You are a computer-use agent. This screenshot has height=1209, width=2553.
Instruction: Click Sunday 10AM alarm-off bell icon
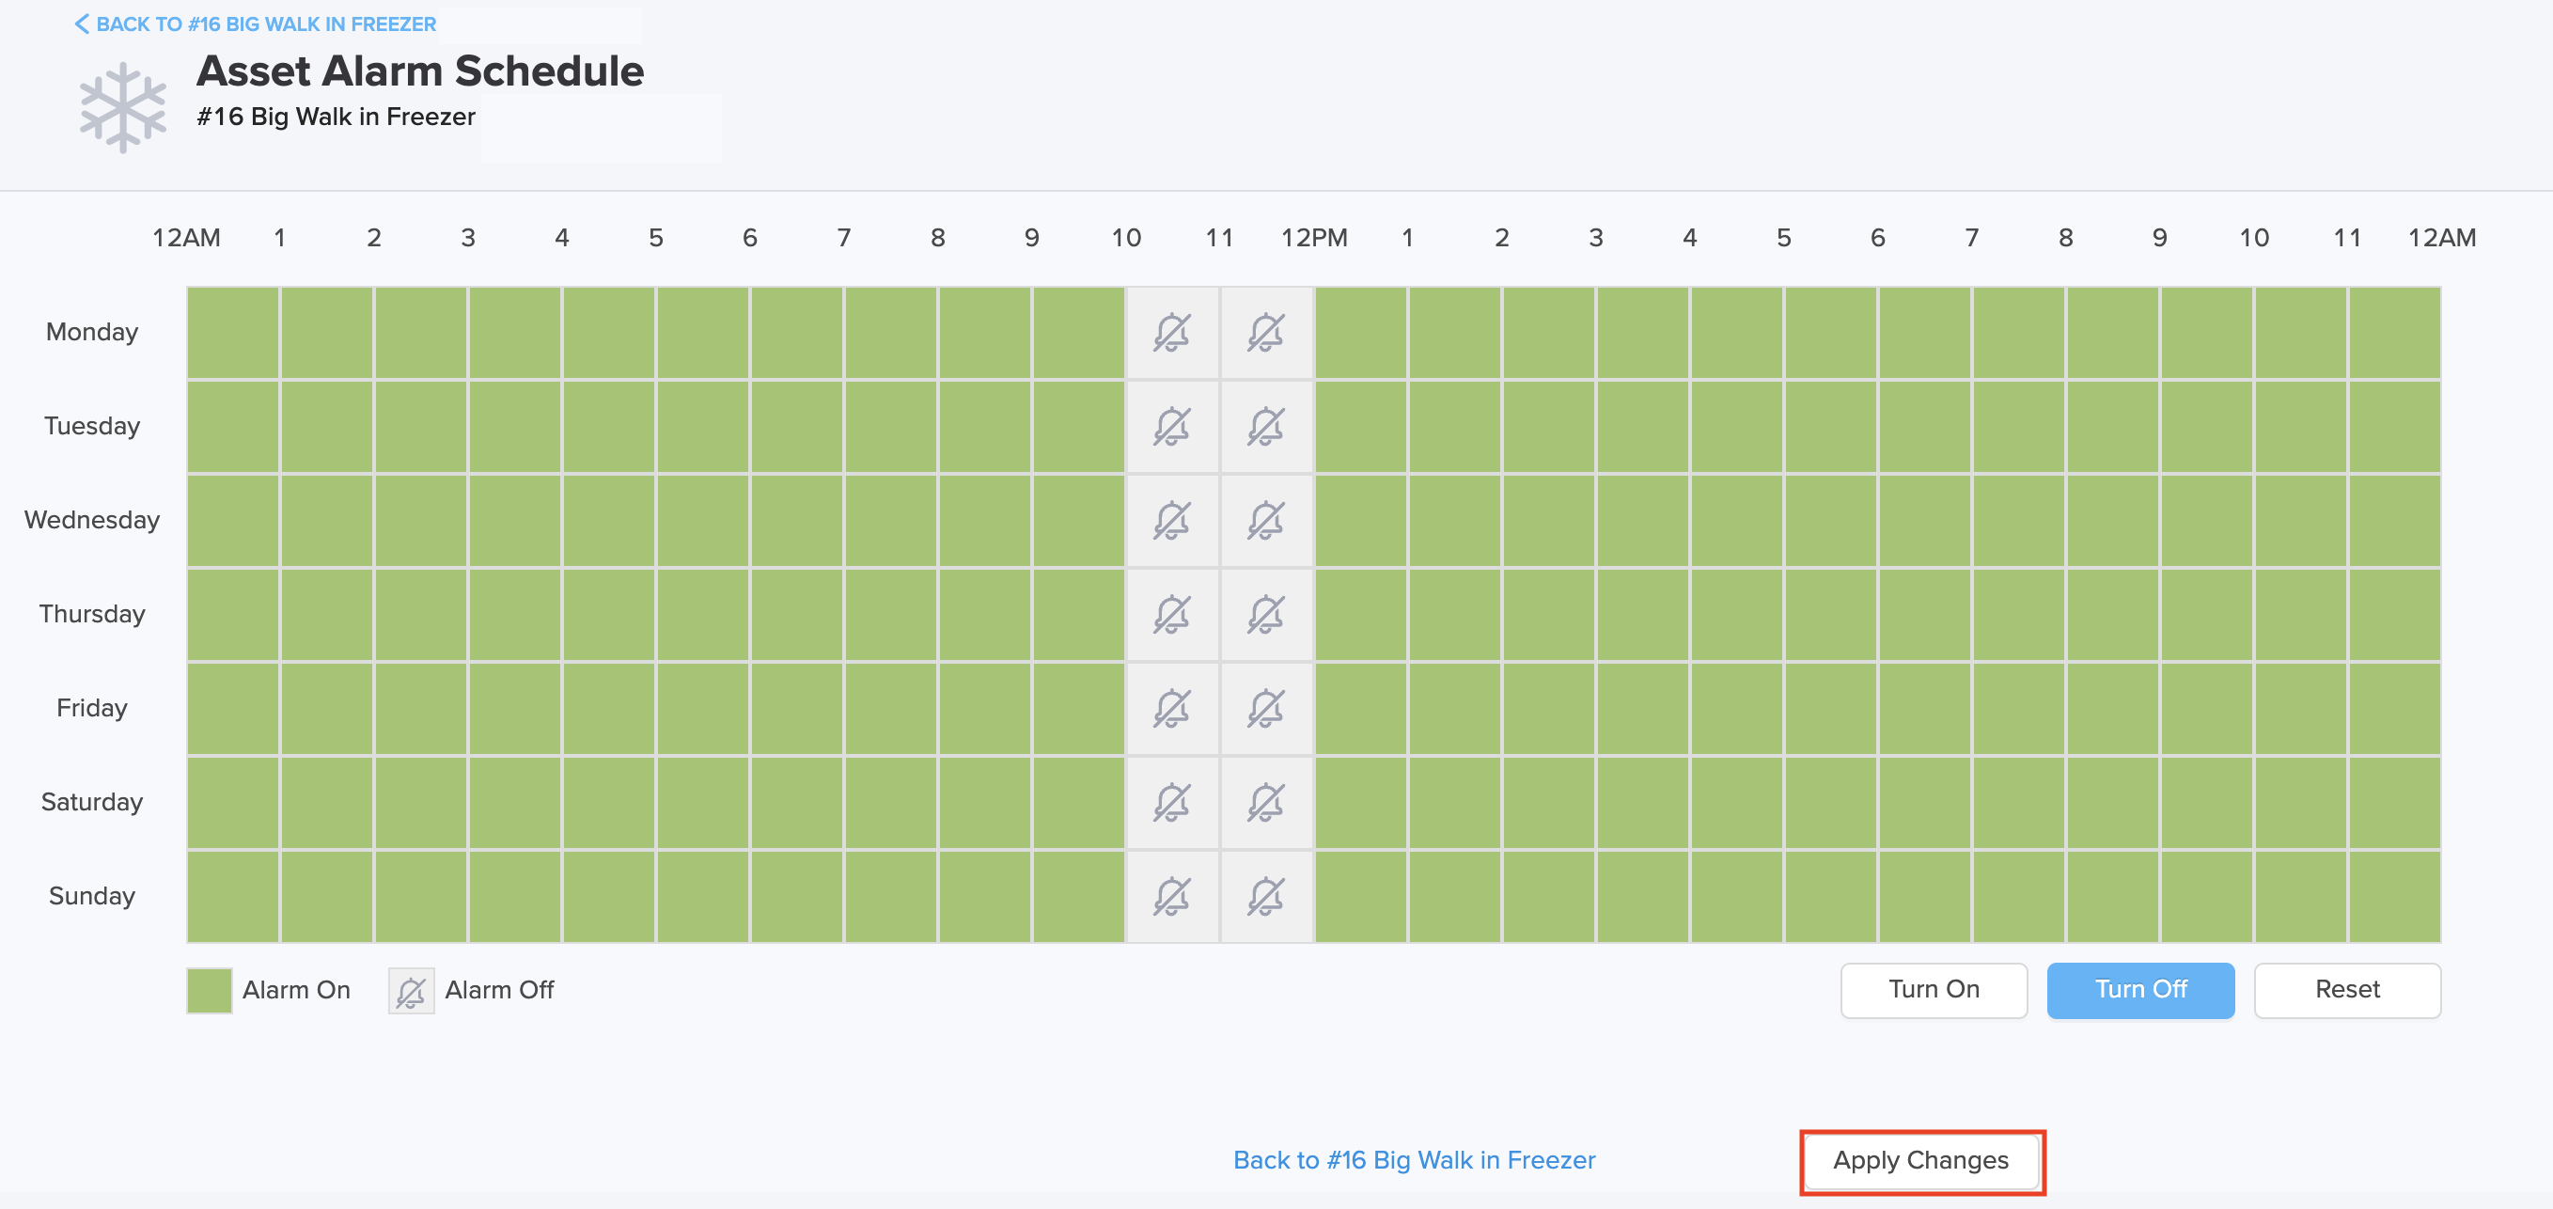(x=1172, y=897)
